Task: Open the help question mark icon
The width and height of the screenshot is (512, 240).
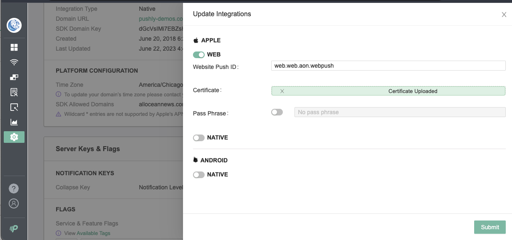Action: (14, 189)
